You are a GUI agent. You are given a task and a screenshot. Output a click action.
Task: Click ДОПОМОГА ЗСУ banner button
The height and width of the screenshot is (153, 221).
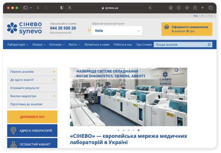(32, 117)
